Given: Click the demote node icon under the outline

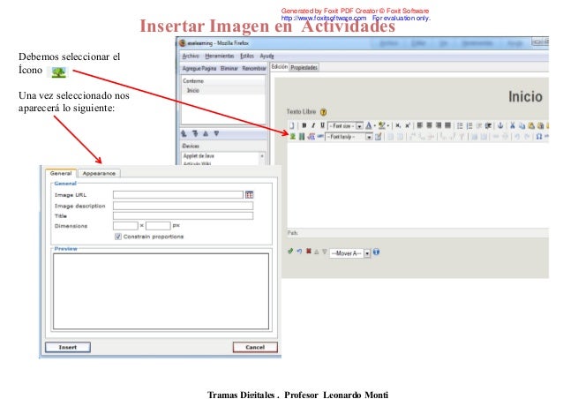Looking at the screenshot, I should coord(195,133).
